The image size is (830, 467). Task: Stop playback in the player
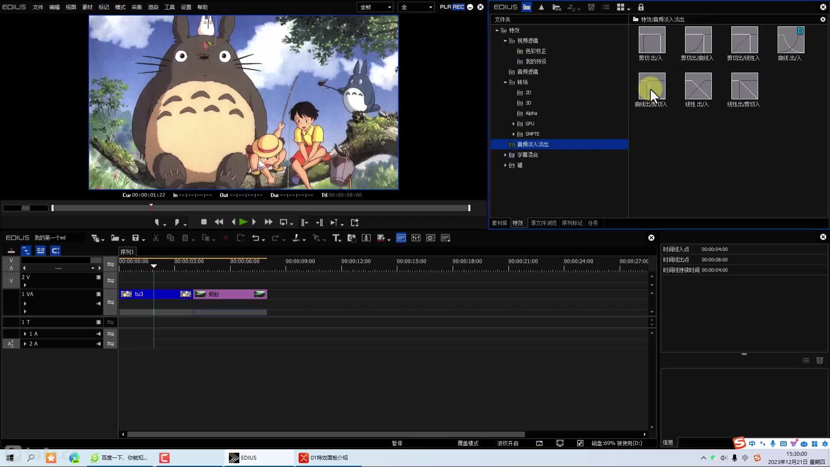(204, 222)
